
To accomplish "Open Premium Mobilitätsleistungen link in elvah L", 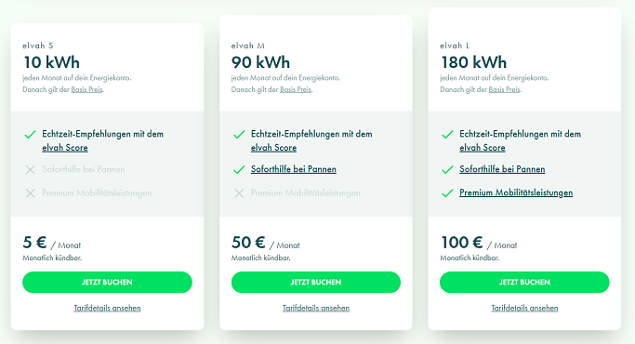I will pos(516,192).
